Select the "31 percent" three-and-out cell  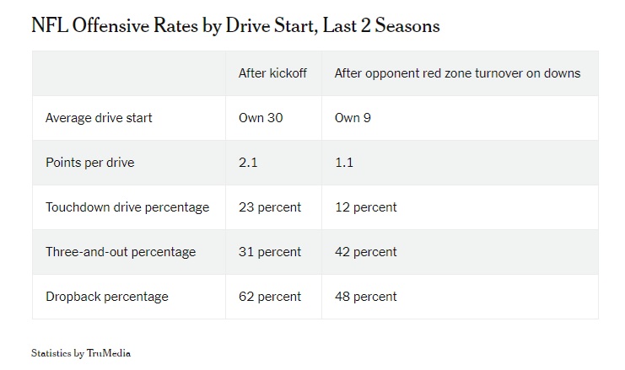pos(270,252)
